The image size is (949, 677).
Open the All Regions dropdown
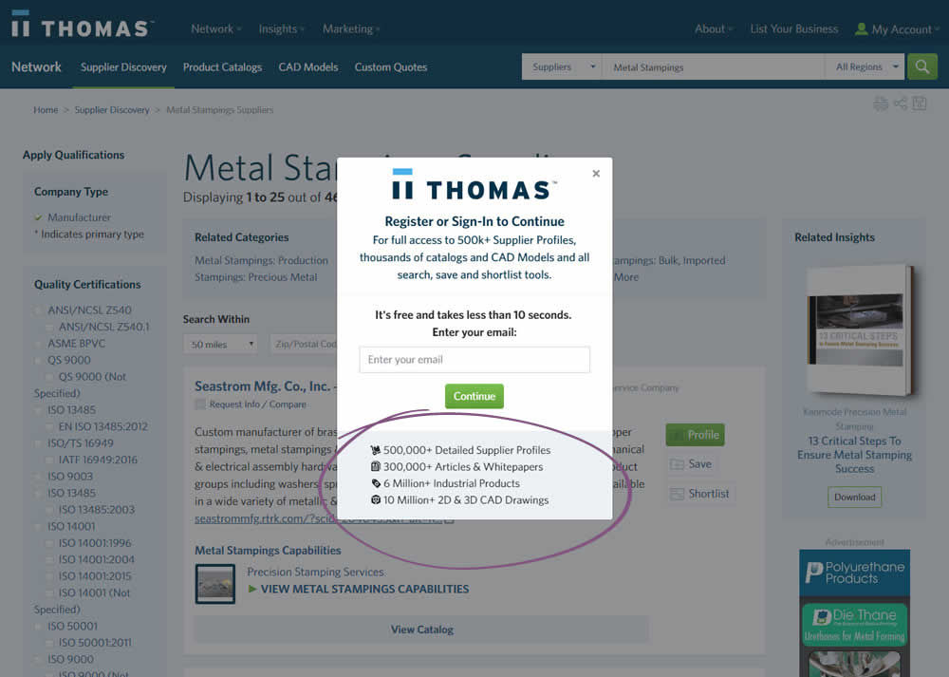click(x=867, y=67)
